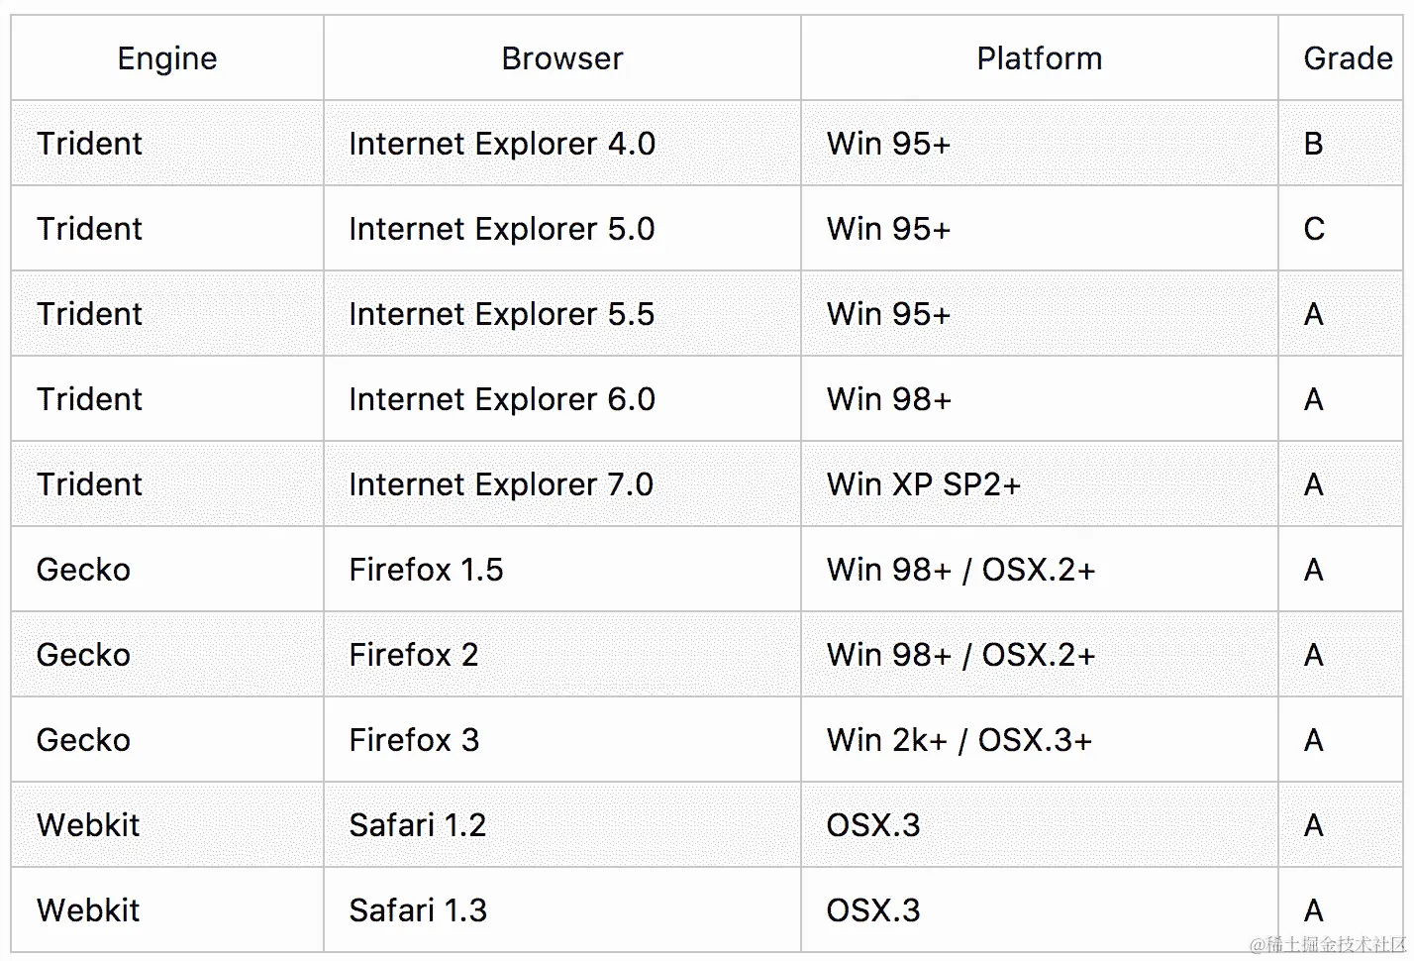The image size is (1414, 961).
Task: Click the Webkit cell beside Safari 1.2
Action: (x=88, y=825)
